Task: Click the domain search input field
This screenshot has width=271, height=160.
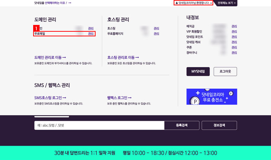Action: [99, 125]
